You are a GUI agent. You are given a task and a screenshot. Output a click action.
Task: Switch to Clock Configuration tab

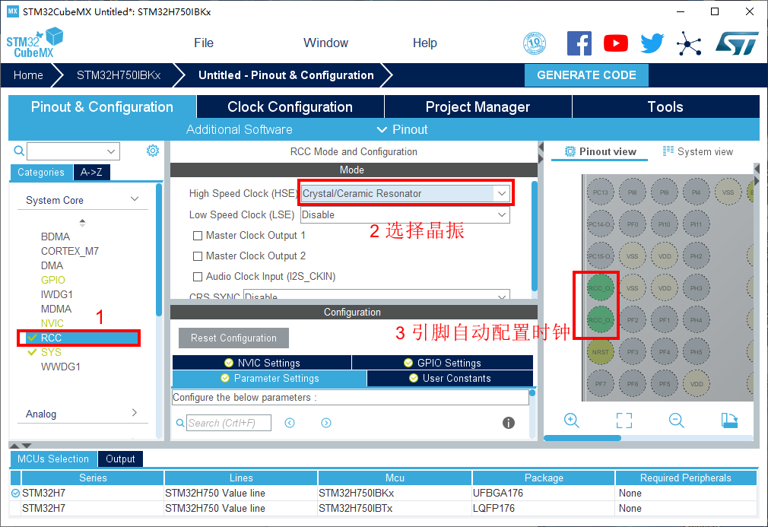[x=290, y=107]
